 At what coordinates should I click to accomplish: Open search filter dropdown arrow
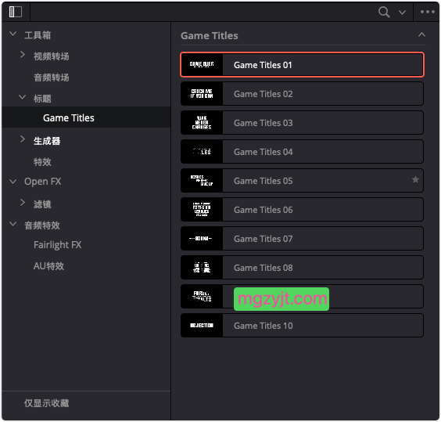402,13
